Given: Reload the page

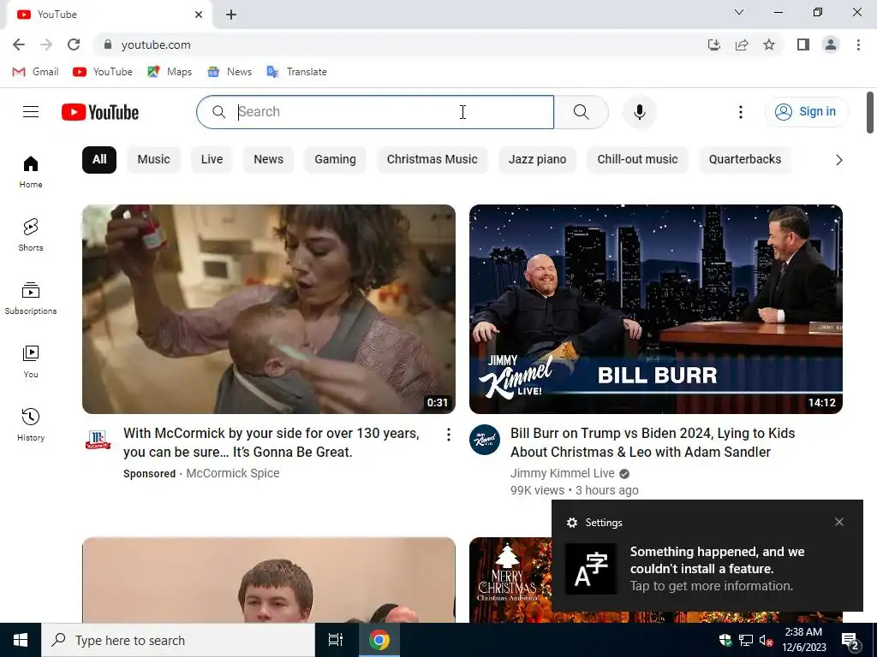Looking at the screenshot, I should [74, 44].
